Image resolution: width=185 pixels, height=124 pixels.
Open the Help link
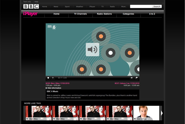(36, 2)
